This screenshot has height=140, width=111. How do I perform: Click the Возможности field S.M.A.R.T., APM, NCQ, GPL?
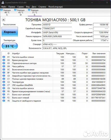[76, 48]
